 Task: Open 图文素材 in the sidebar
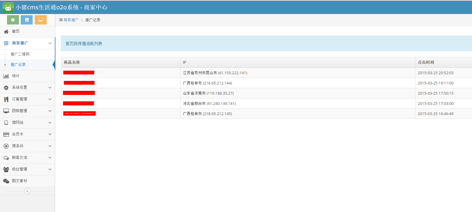(x=20, y=181)
